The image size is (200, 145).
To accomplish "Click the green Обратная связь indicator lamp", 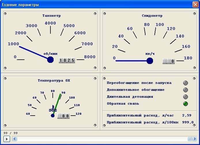I will [186, 104].
